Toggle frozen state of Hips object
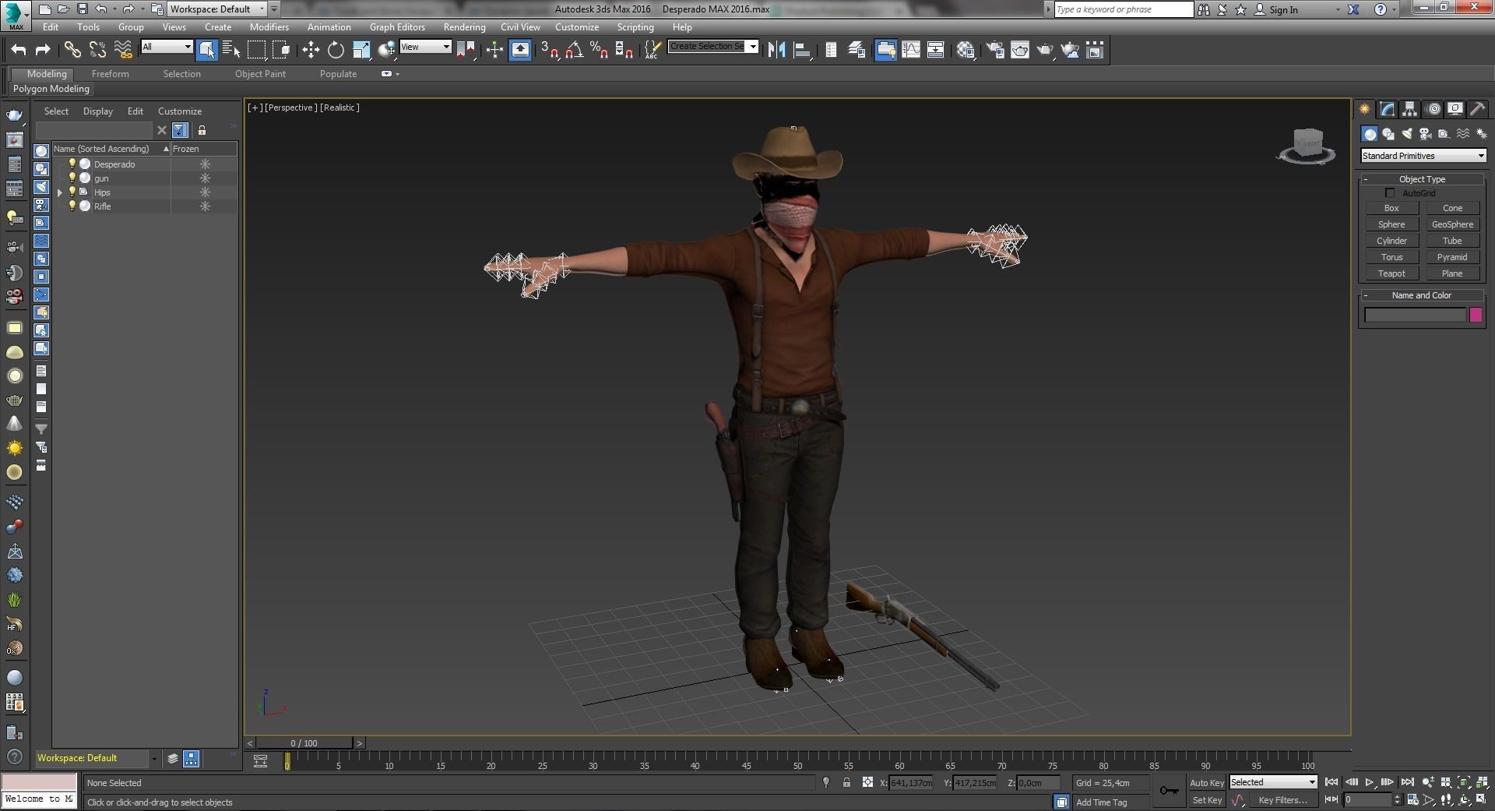The image size is (1495, 811). [205, 192]
